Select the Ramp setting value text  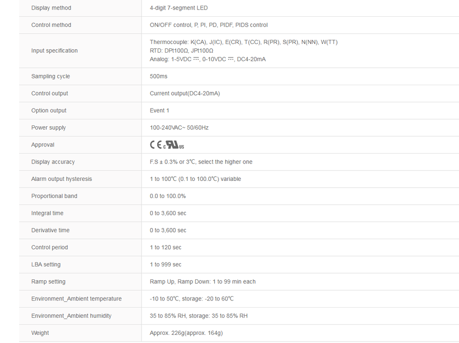[203, 281]
